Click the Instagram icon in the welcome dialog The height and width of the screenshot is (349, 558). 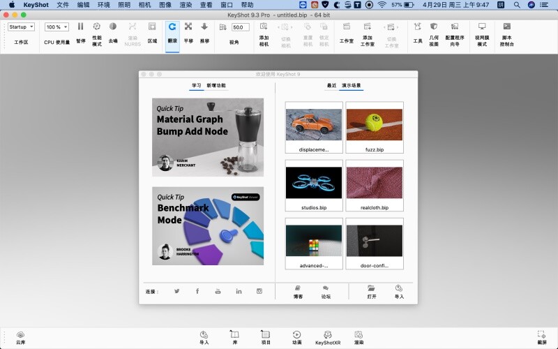(x=259, y=291)
